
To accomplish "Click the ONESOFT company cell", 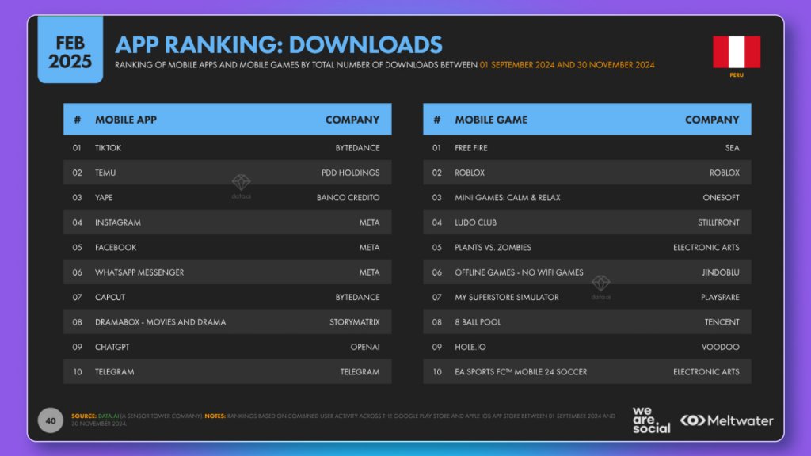I will click(x=721, y=197).
